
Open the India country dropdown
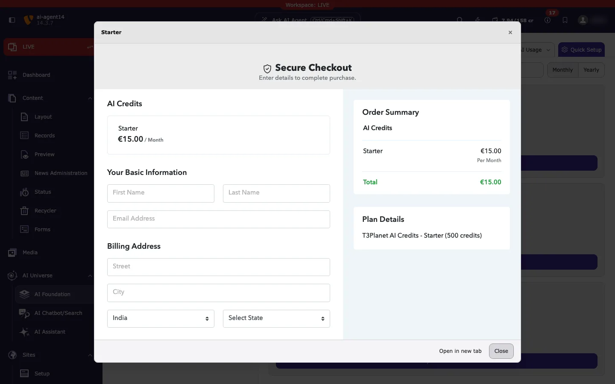[x=161, y=319]
